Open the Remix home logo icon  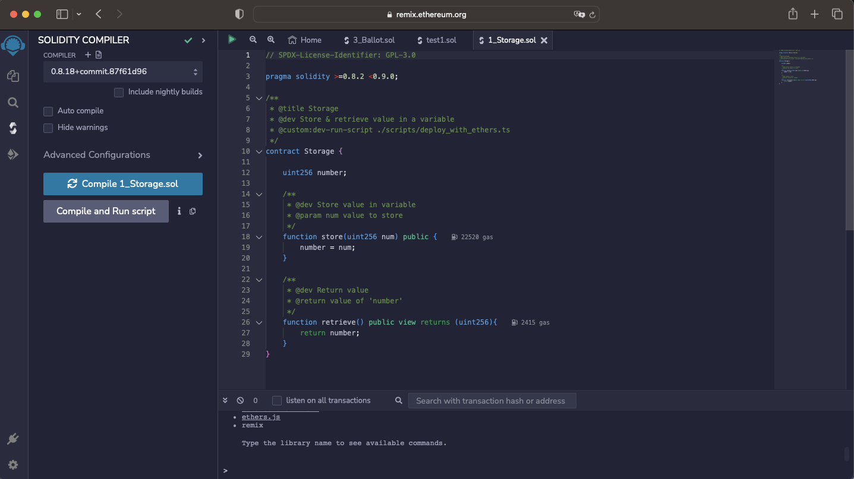click(x=13, y=45)
